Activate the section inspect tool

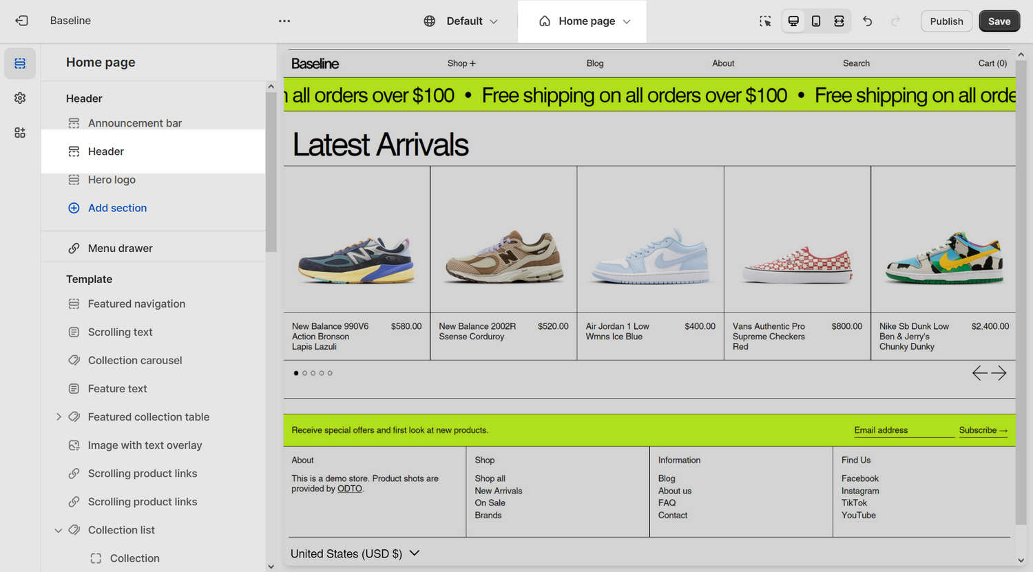pos(765,21)
